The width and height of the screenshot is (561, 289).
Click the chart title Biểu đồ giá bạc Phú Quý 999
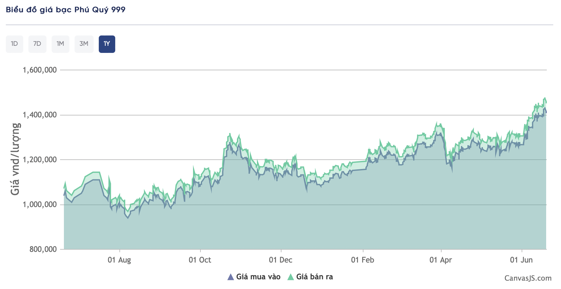pos(66,10)
